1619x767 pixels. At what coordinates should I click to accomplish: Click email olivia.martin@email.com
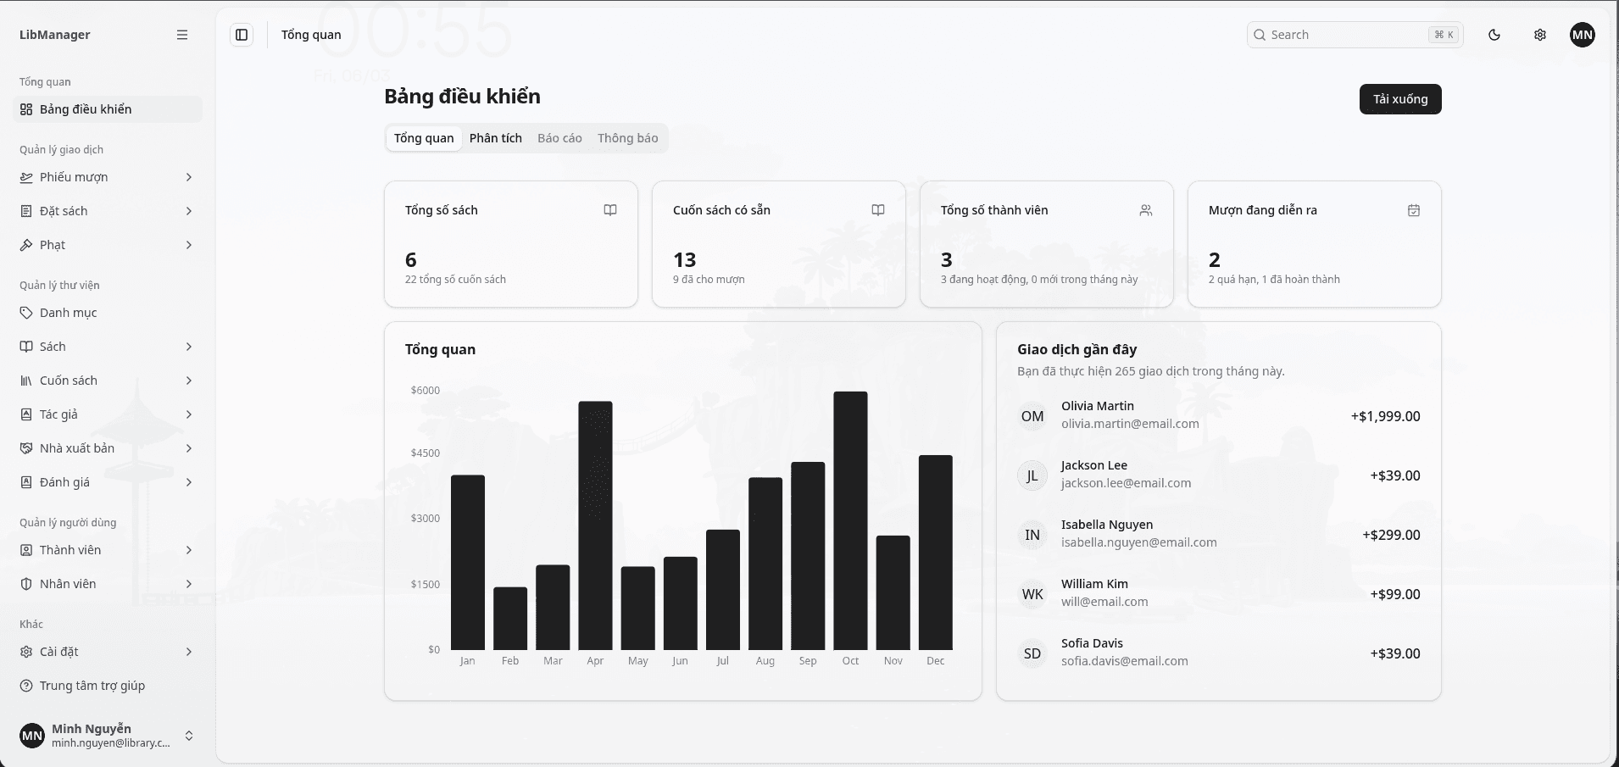pos(1130,424)
